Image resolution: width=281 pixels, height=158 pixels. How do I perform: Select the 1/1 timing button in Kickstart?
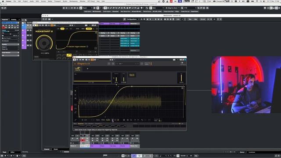71,29
